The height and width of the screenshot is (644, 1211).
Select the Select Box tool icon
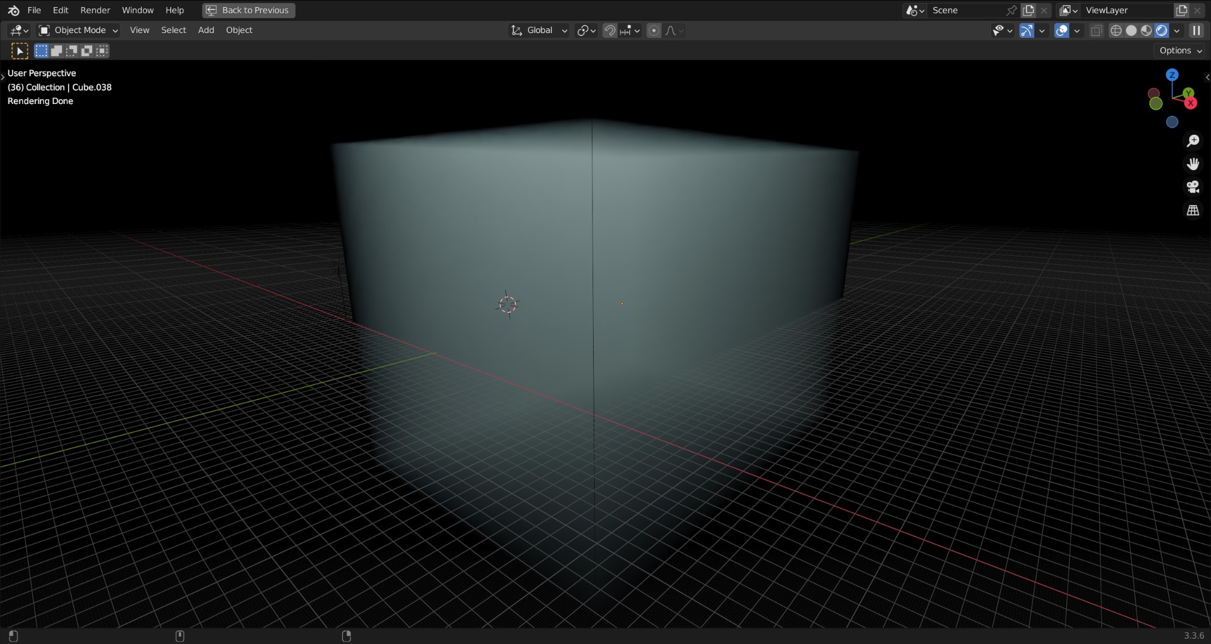coord(20,51)
